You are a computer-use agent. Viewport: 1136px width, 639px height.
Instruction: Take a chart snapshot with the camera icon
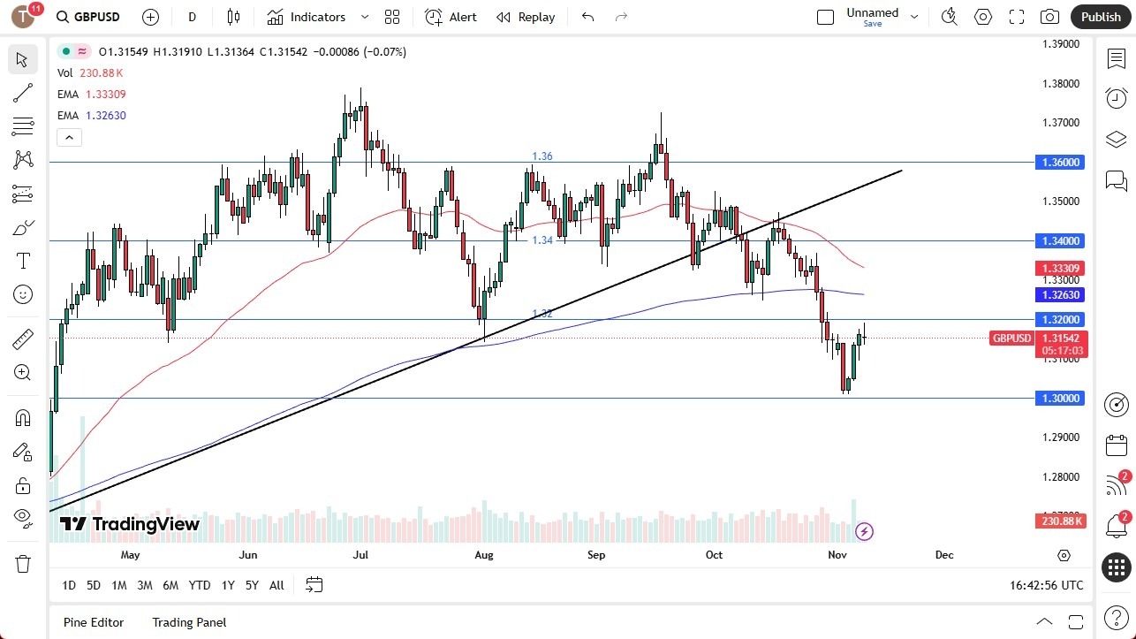point(1049,16)
